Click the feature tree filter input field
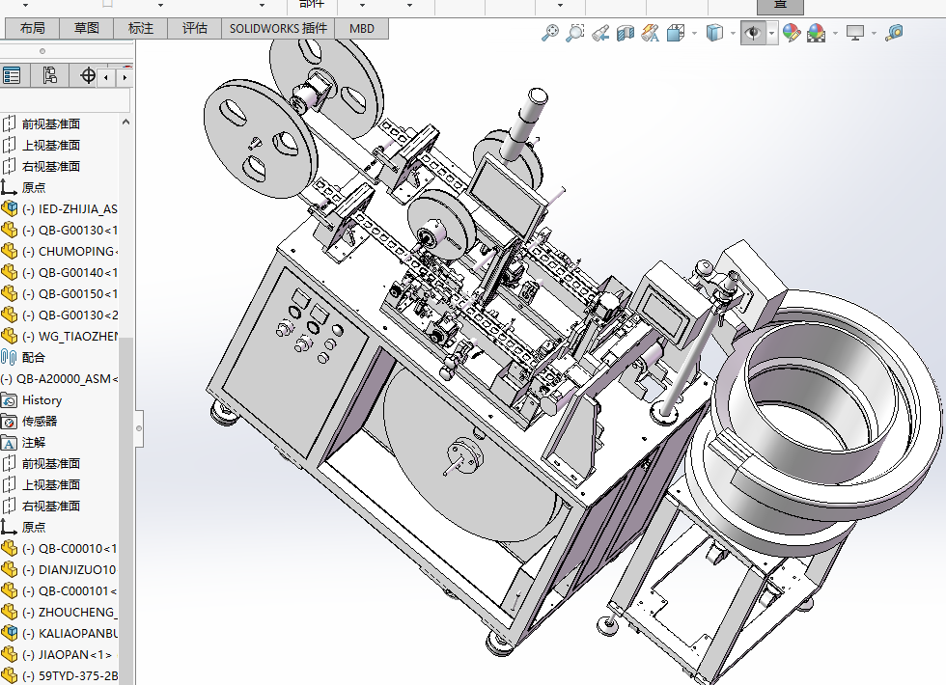 65,100
